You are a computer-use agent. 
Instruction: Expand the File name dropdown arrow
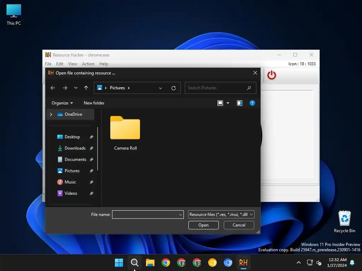181,215
